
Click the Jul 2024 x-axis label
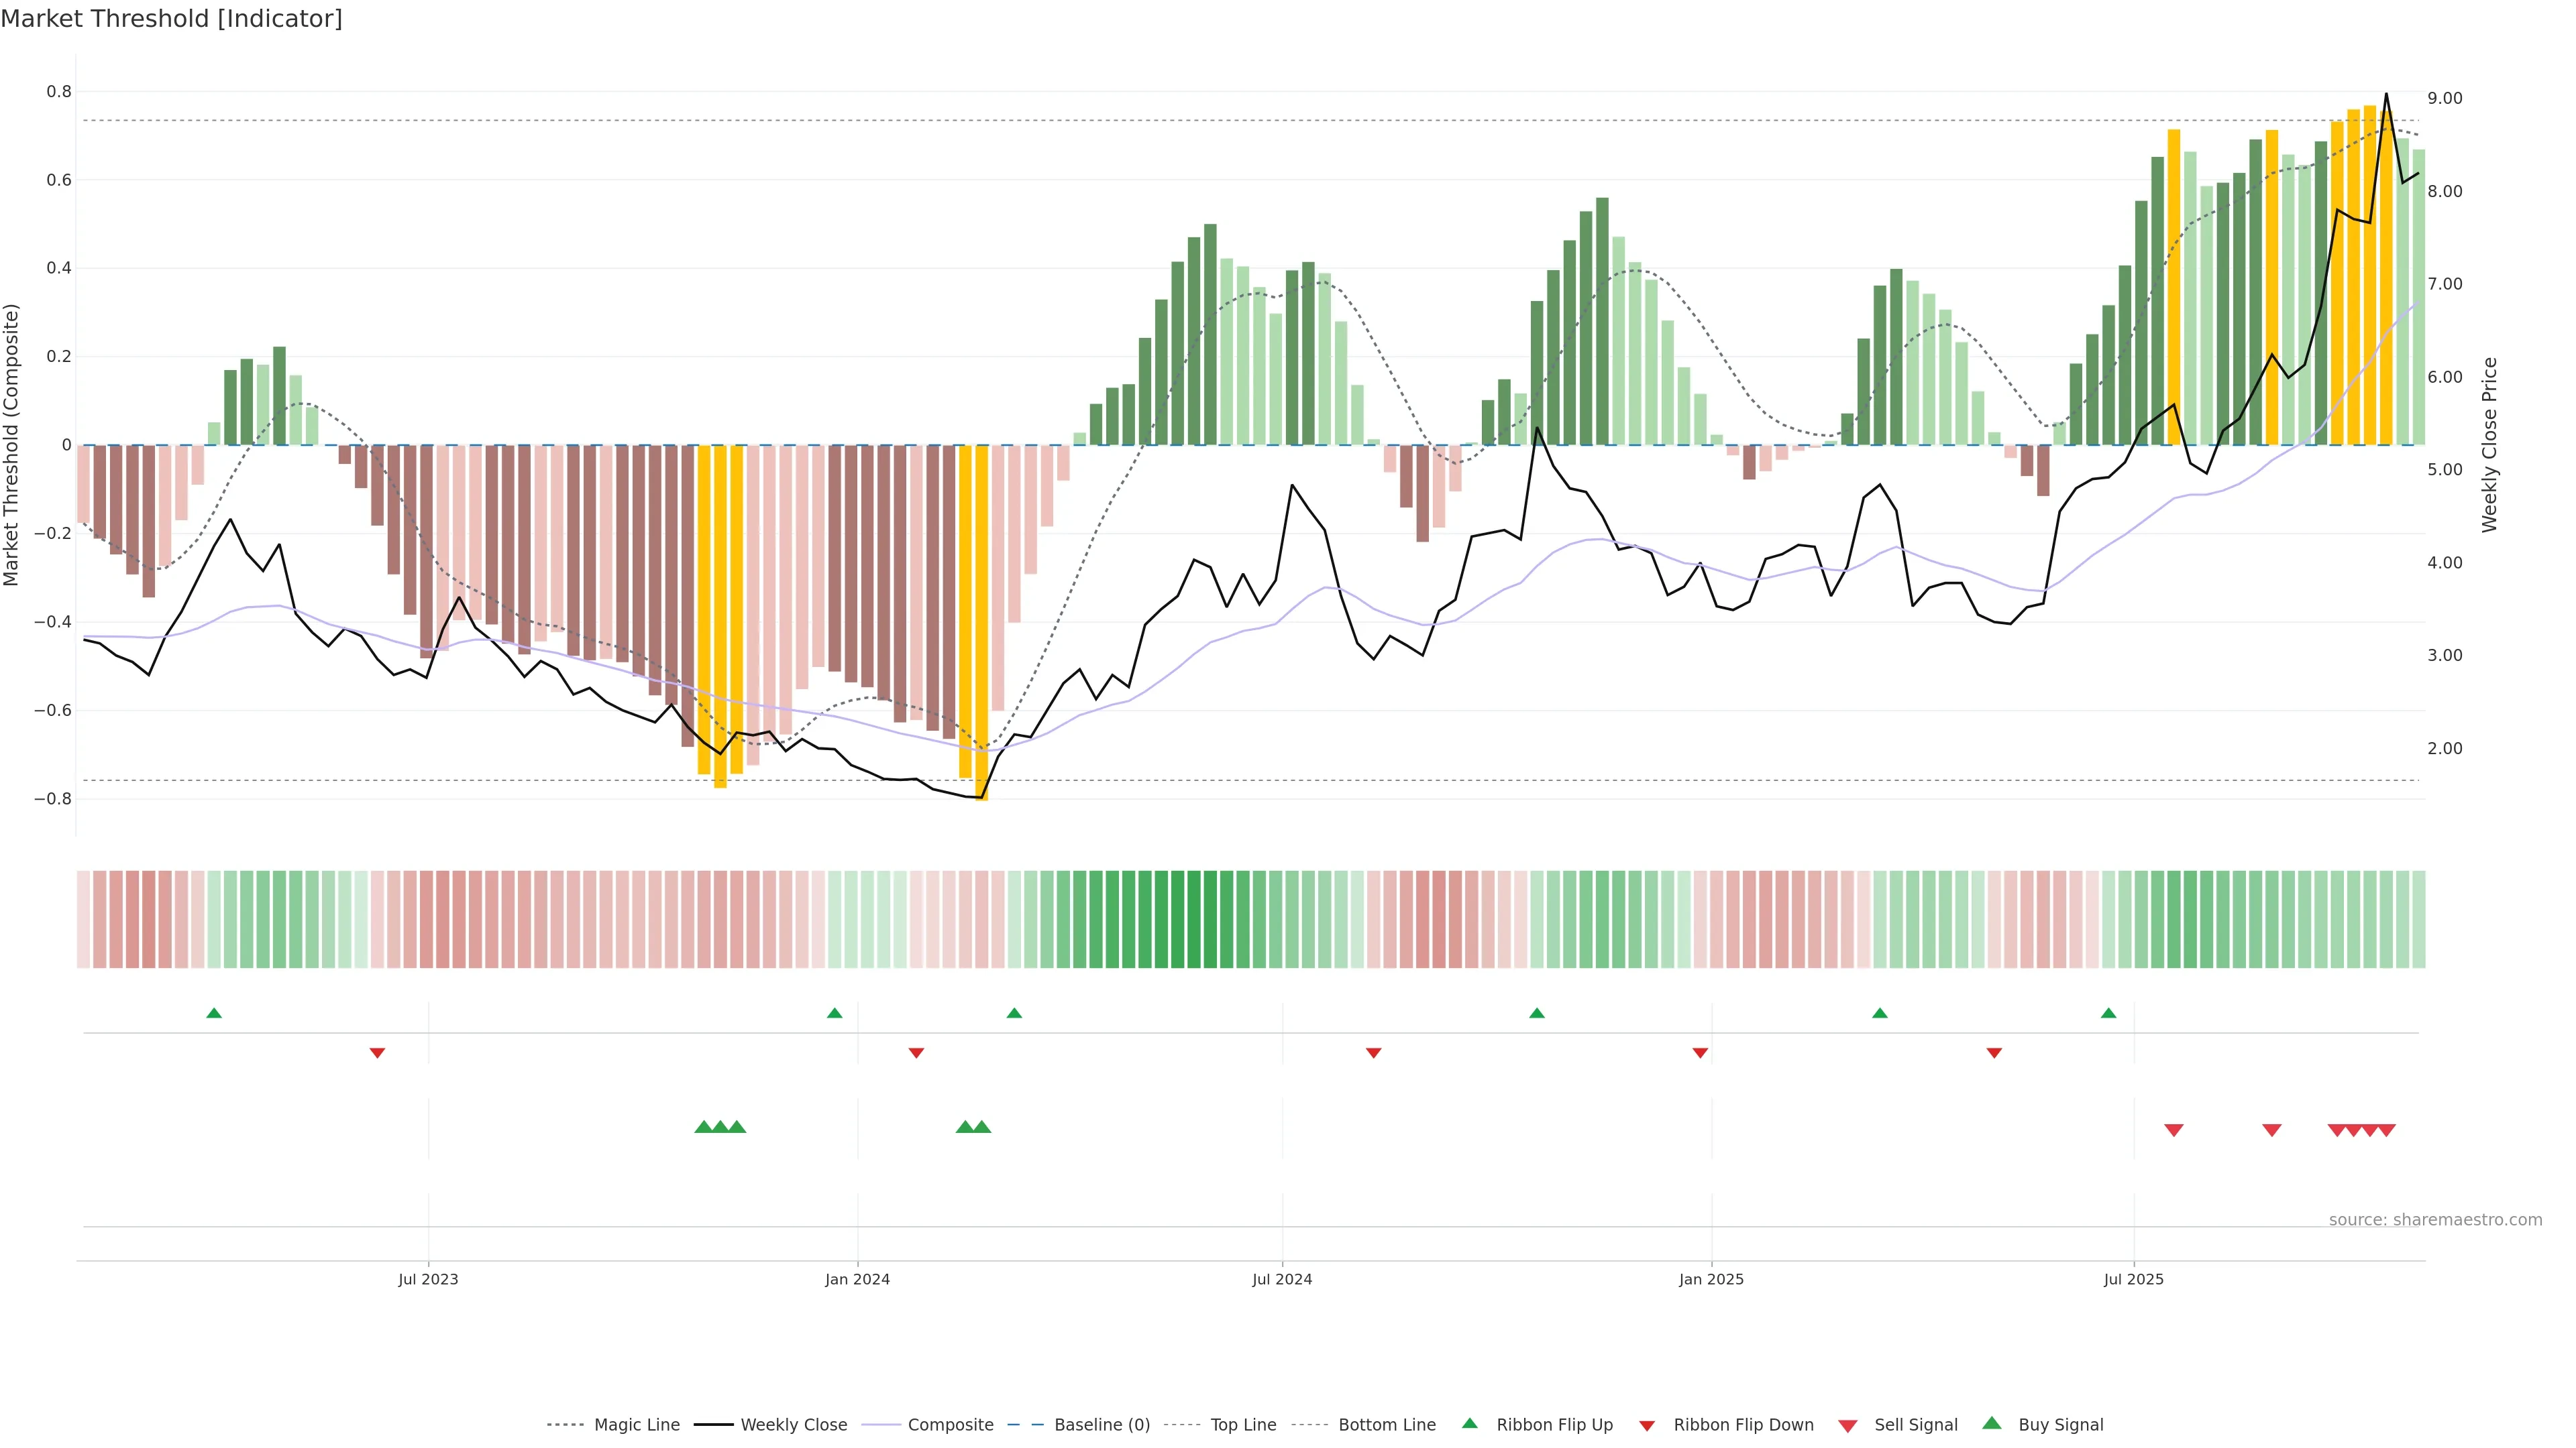point(1282,1279)
